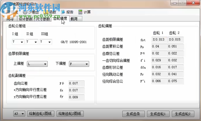Click the GB/T 10095-2001 standard text
201x121 pixels.
point(73,42)
